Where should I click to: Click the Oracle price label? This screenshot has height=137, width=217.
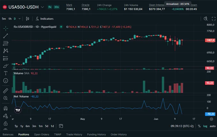click(86, 5)
